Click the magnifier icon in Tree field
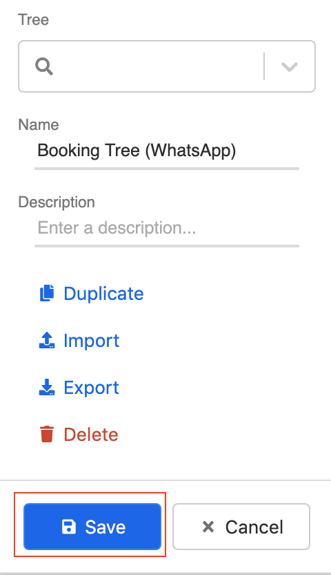The width and height of the screenshot is (331, 575). pyautogui.click(x=44, y=67)
